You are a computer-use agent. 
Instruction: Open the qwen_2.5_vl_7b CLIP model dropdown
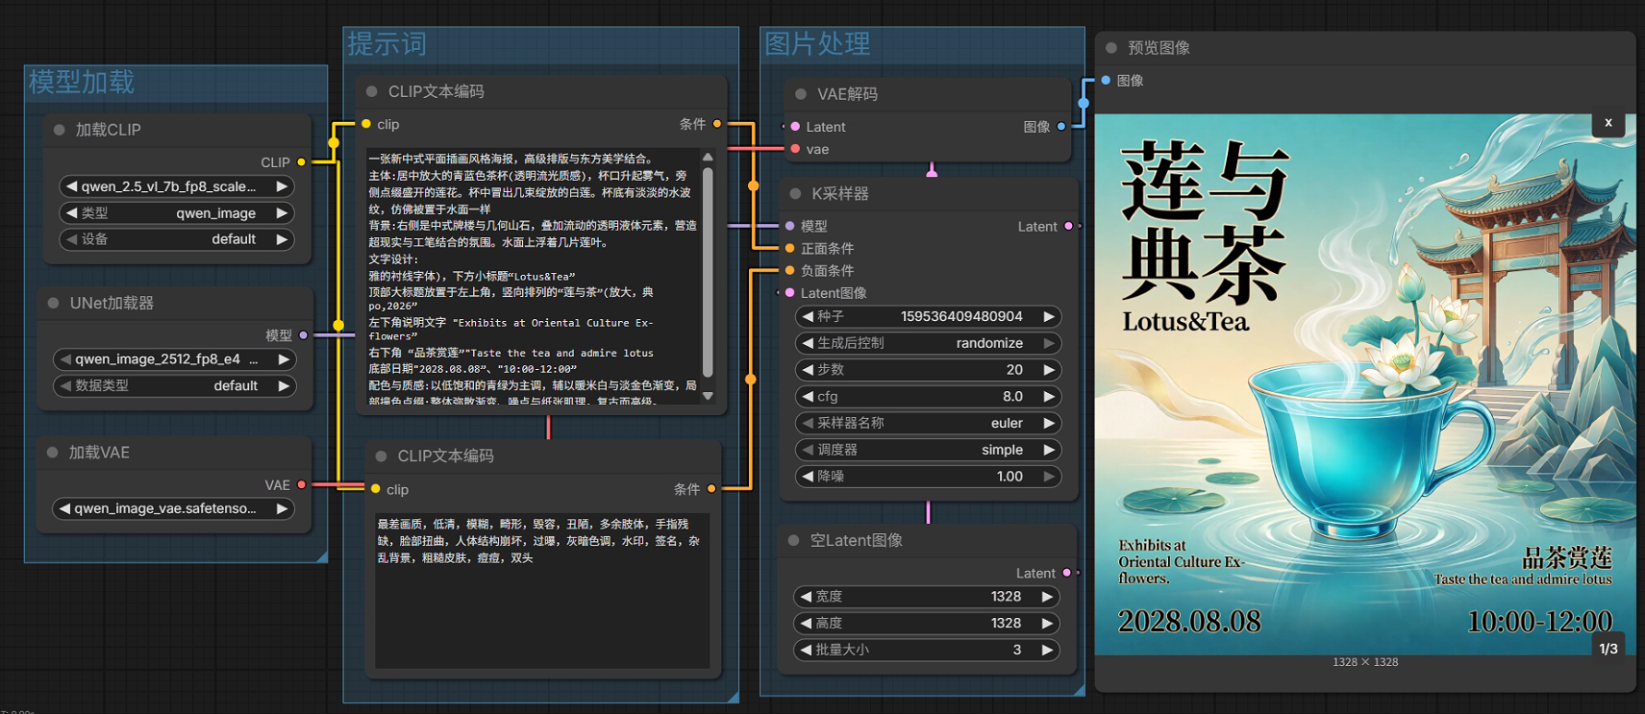tap(177, 186)
